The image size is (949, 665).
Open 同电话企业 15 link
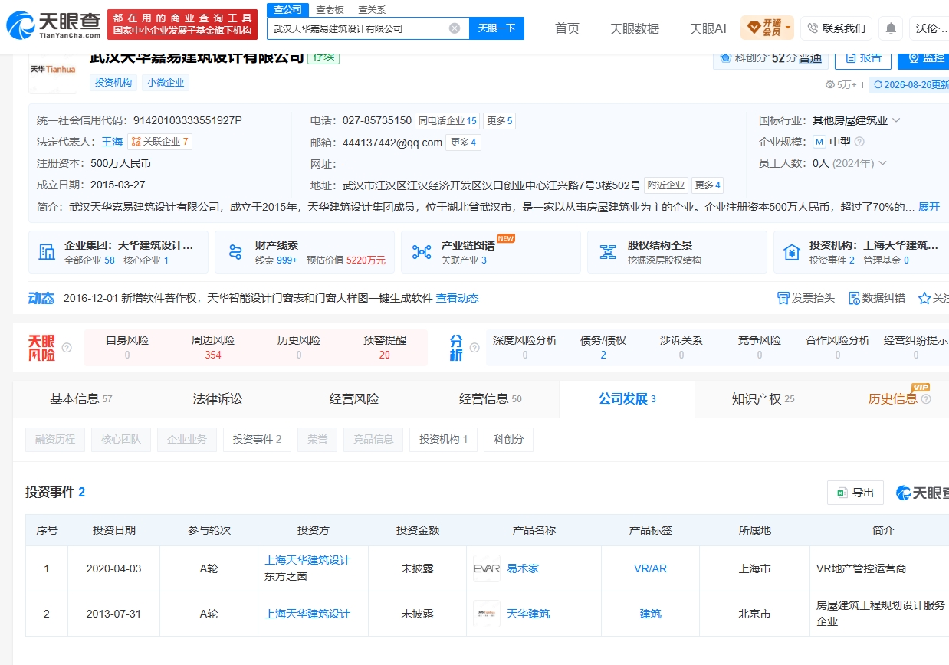(x=447, y=120)
